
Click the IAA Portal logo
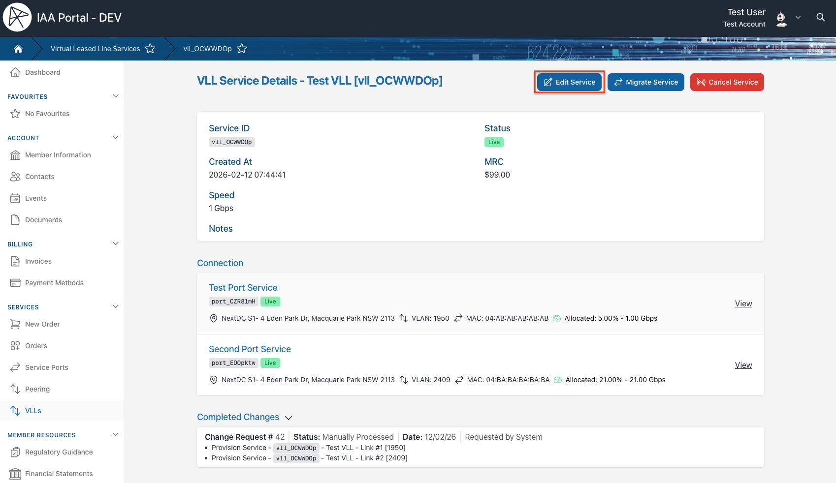pyautogui.click(x=17, y=17)
